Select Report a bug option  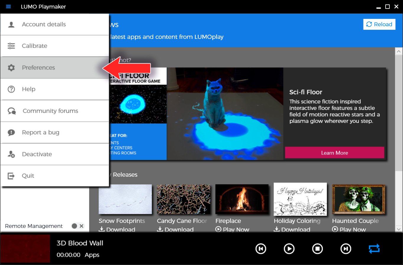pyautogui.click(x=55, y=132)
